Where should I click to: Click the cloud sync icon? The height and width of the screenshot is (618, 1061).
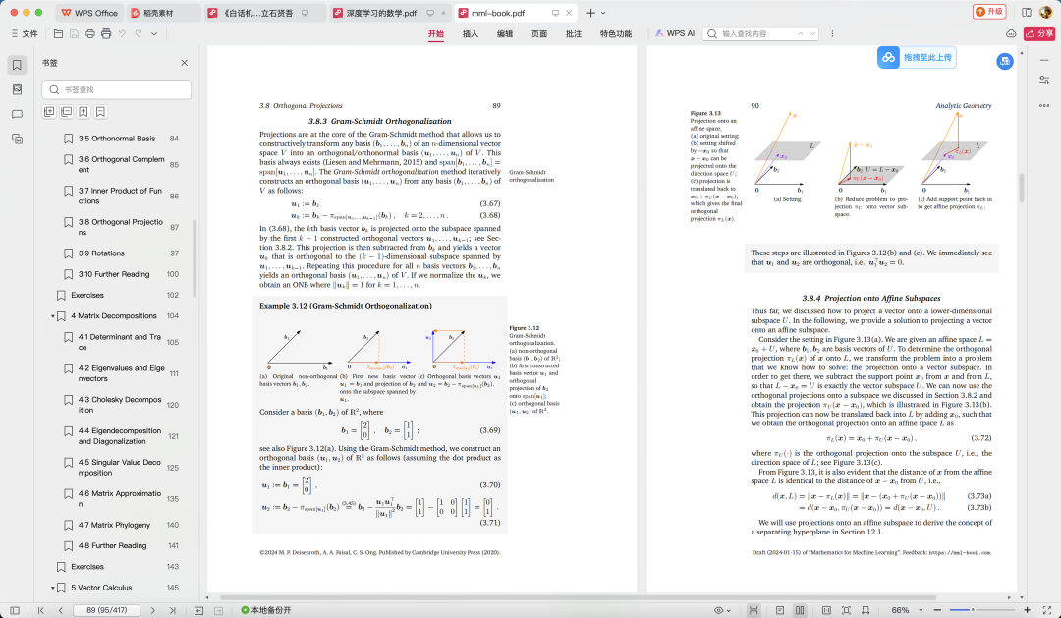point(1011,33)
